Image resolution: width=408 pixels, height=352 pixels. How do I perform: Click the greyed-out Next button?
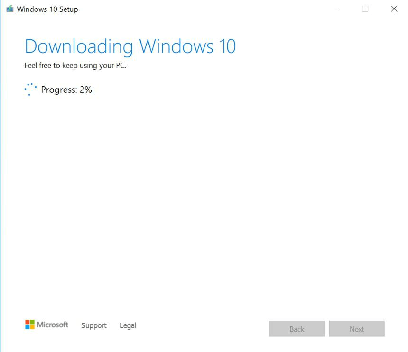click(x=357, y=329)
